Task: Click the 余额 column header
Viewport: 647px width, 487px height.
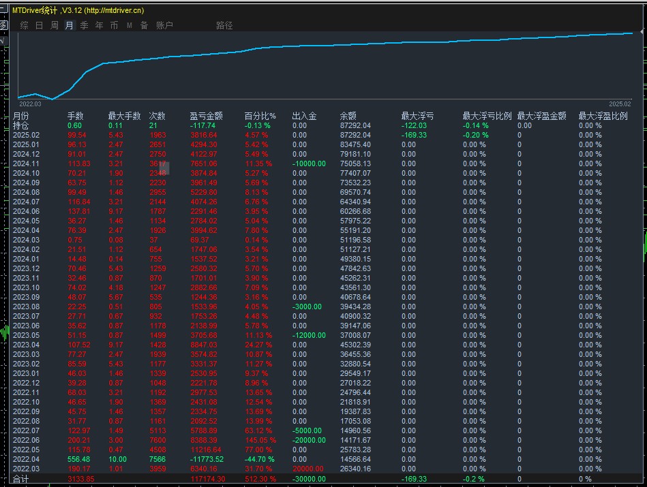Action: point(348,116)
